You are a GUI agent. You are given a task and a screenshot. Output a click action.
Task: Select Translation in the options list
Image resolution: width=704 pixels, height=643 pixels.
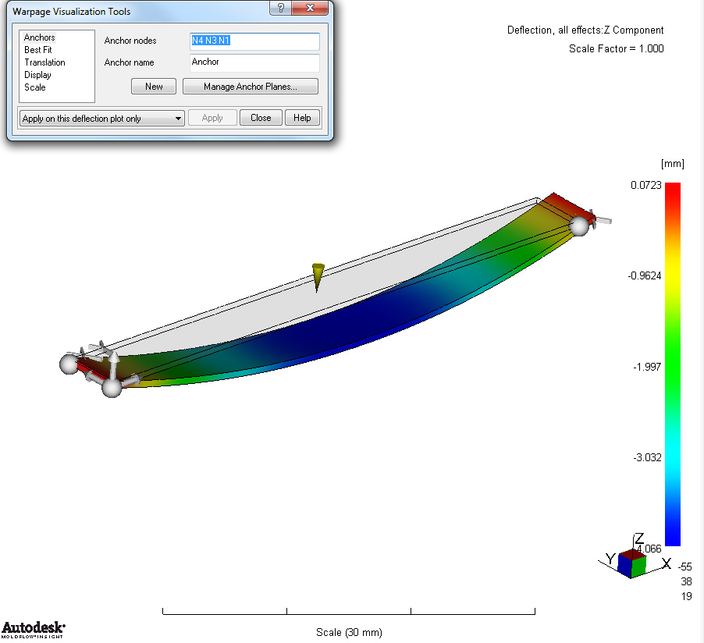coord(45,62)
